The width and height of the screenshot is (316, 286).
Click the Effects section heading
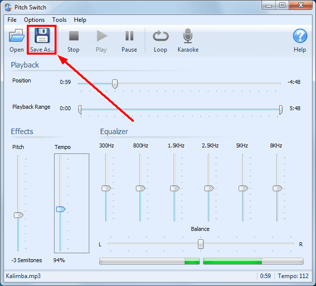pyautogui.click(x=22, y=132)
